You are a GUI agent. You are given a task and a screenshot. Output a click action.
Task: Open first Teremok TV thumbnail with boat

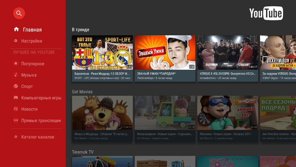click(x=102, y=161)
